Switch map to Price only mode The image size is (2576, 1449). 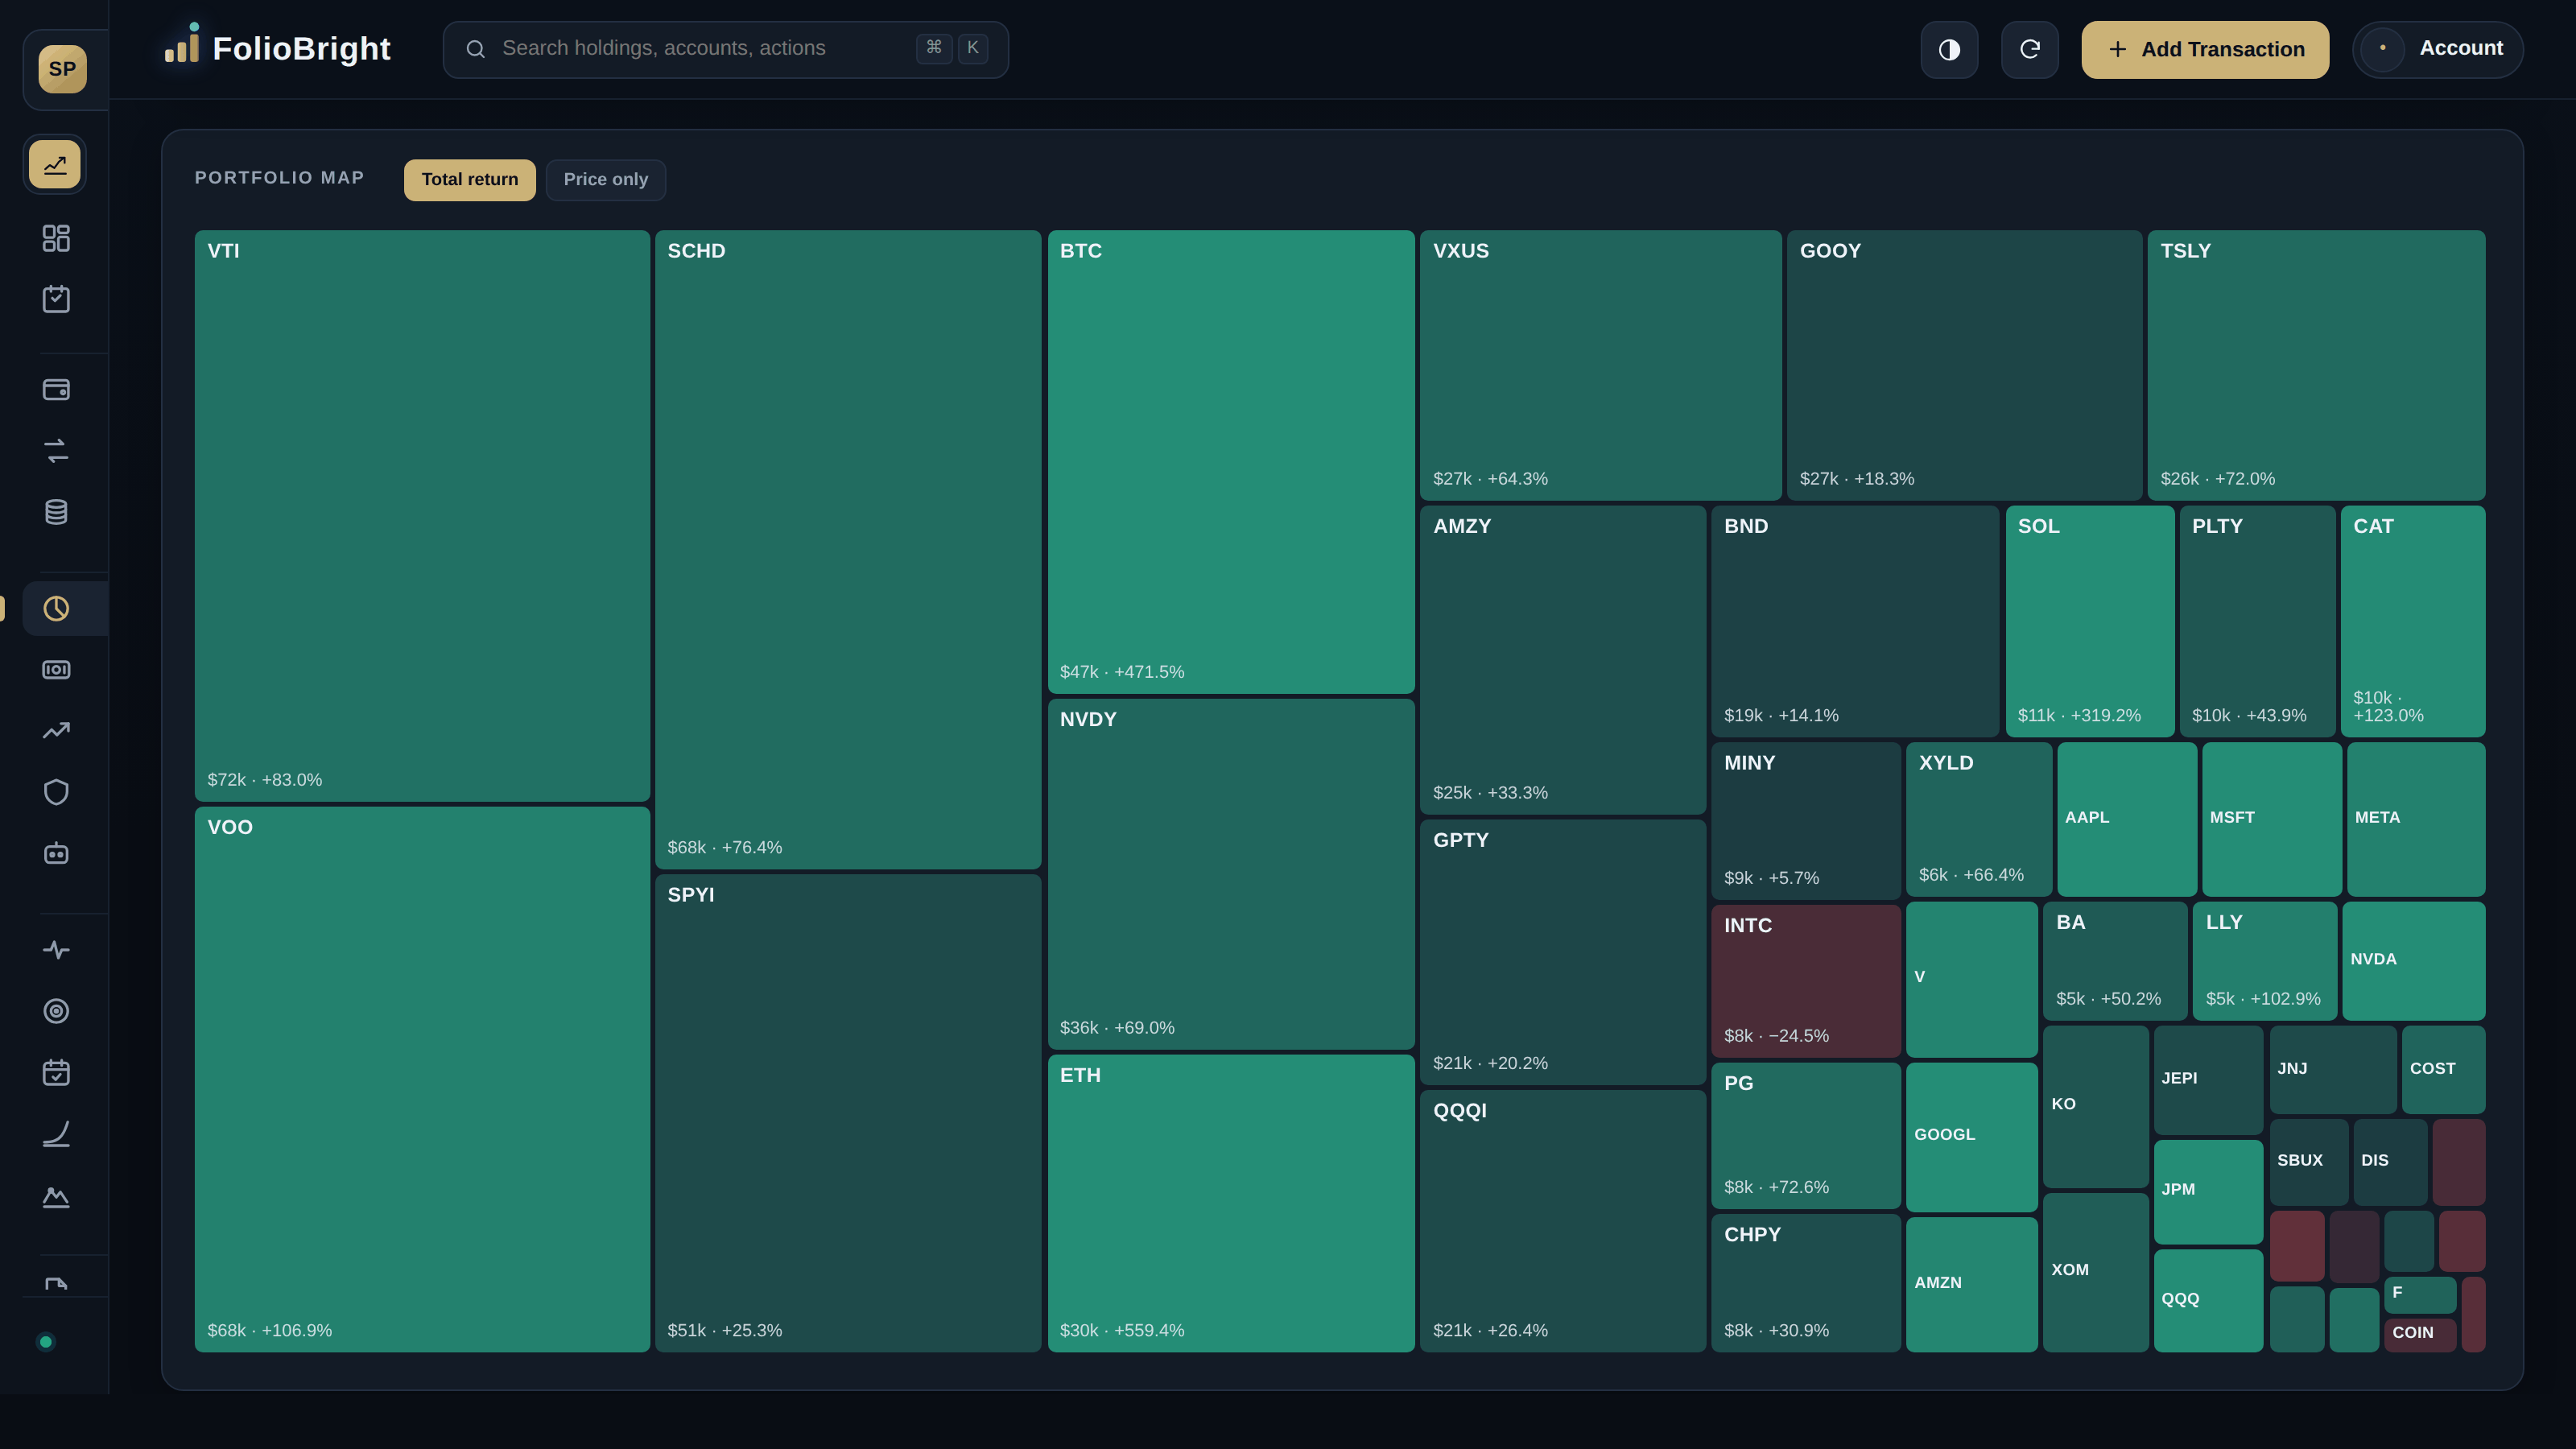[605, 180]
